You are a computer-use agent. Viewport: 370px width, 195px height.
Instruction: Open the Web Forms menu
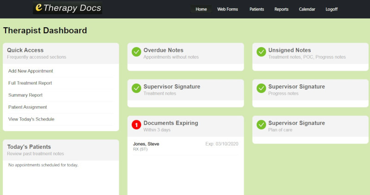(x=228, y=9)
